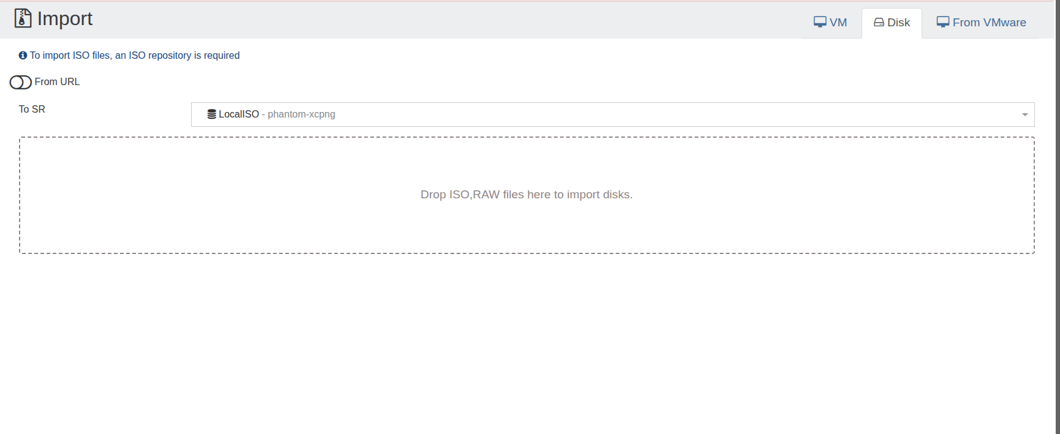Click the monitor icon beside From VMware
This screenshot has width=1060, height=434.
click(942, 22)
